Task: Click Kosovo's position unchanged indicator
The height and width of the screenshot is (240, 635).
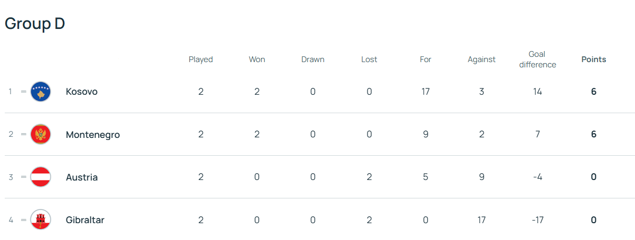Action: tap(23, 92)
